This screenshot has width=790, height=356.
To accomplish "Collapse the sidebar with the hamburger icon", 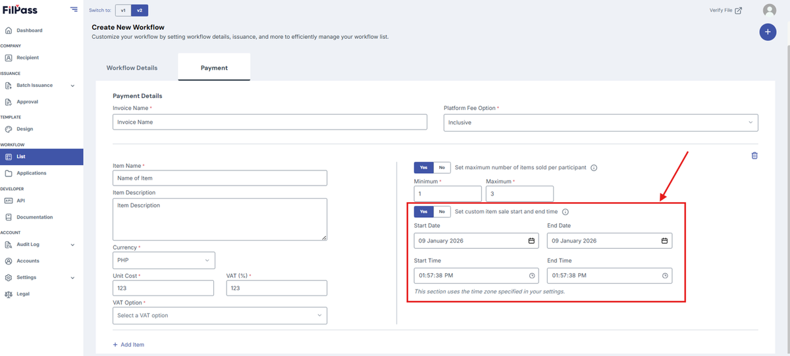I will coord(74,10).
